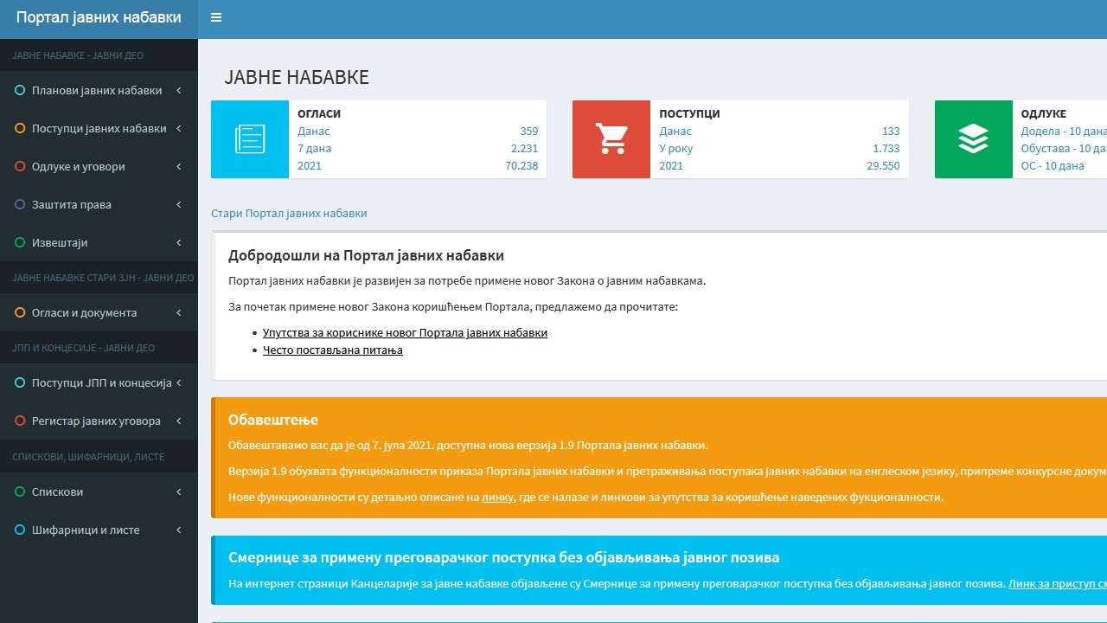1107x623 pixels.
Task: Click the red shopping cart icon on ПОСТУПЦИ
Action: pyautogui.click(x=611, y=139)
